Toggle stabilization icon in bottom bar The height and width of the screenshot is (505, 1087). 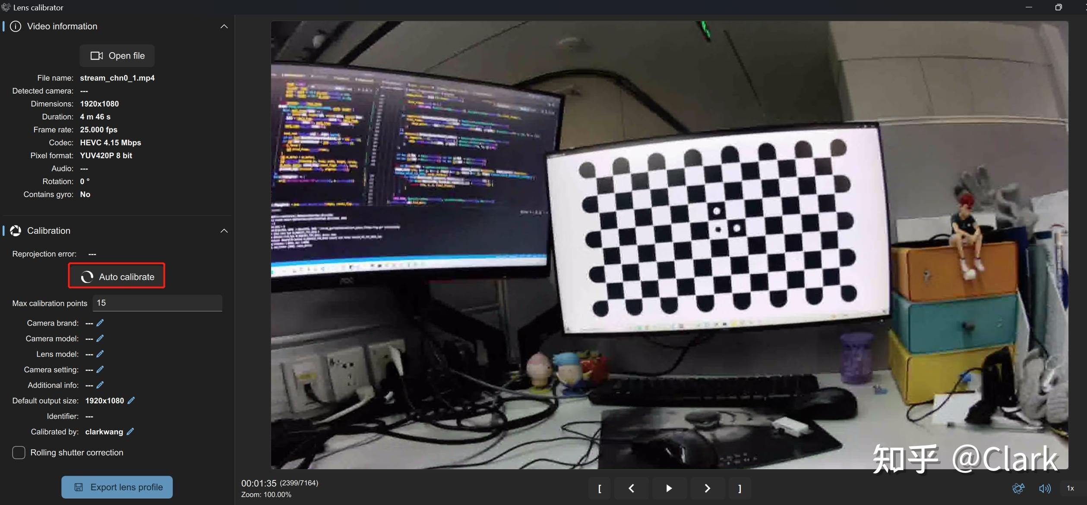click(1018, 488)
